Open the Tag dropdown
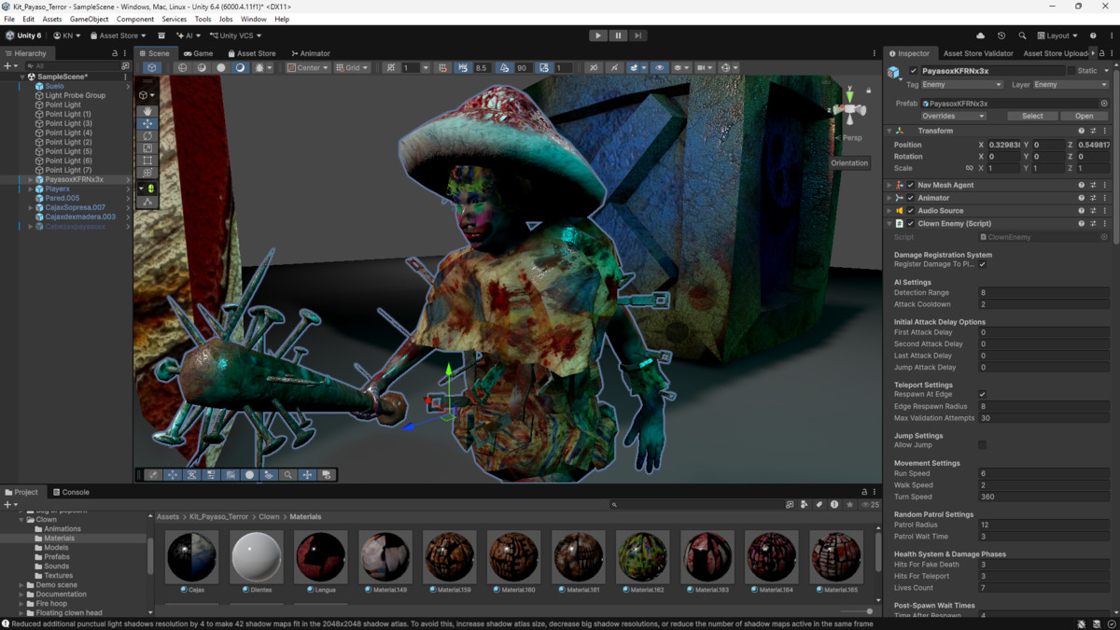The width and height of the screenshot is (1120, 630). [x=960, y=85]
